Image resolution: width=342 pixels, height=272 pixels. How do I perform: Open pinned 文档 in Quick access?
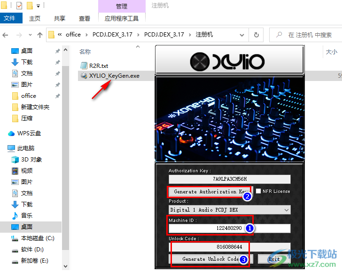click(27, 74)
